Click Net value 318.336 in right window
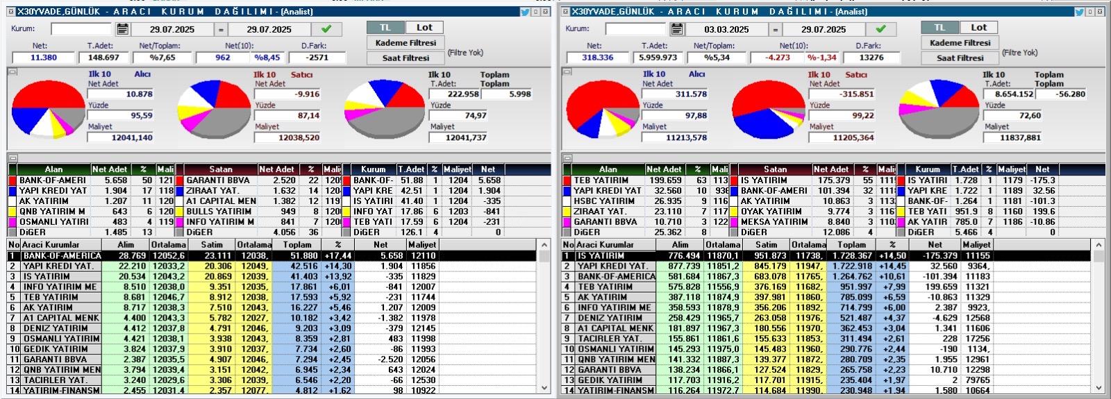 (x=598, y=58)
